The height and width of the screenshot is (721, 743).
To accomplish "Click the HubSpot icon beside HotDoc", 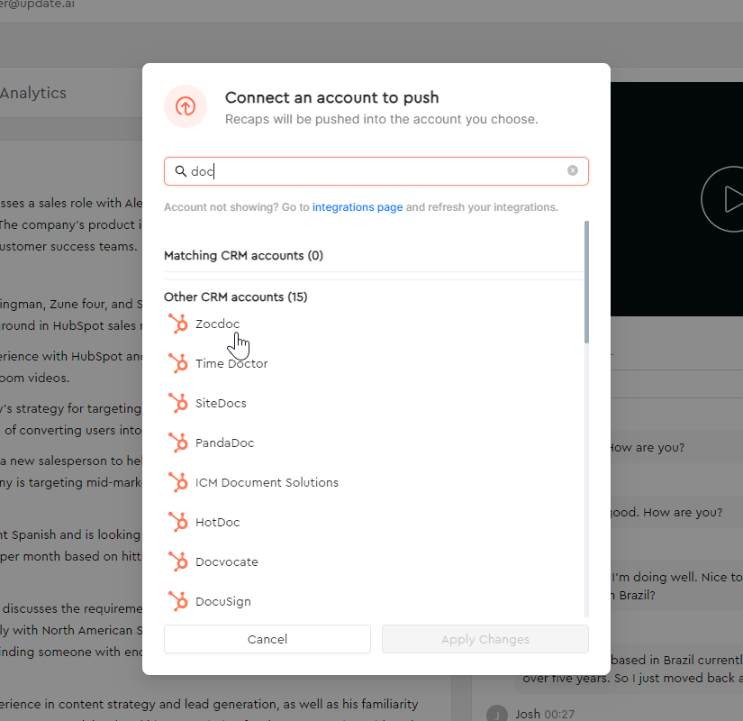I will 178,522.
